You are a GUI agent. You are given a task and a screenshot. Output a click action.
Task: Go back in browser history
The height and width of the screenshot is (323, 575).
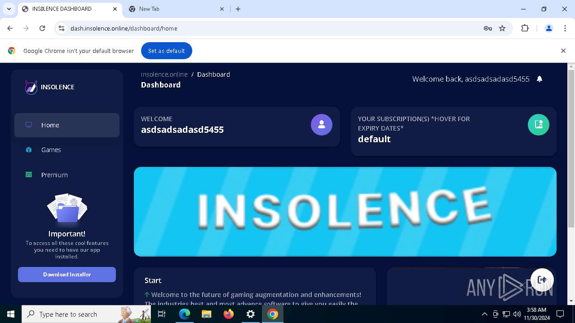point(10,28)
